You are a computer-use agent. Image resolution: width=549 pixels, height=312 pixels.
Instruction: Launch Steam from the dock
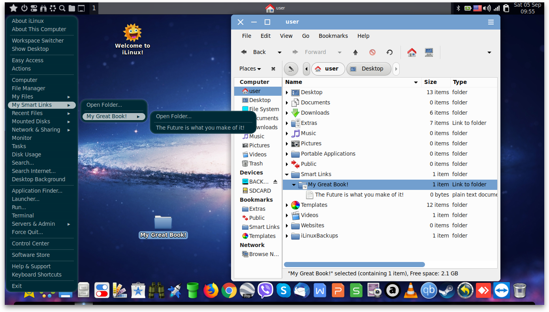click(x=447, y=291)
